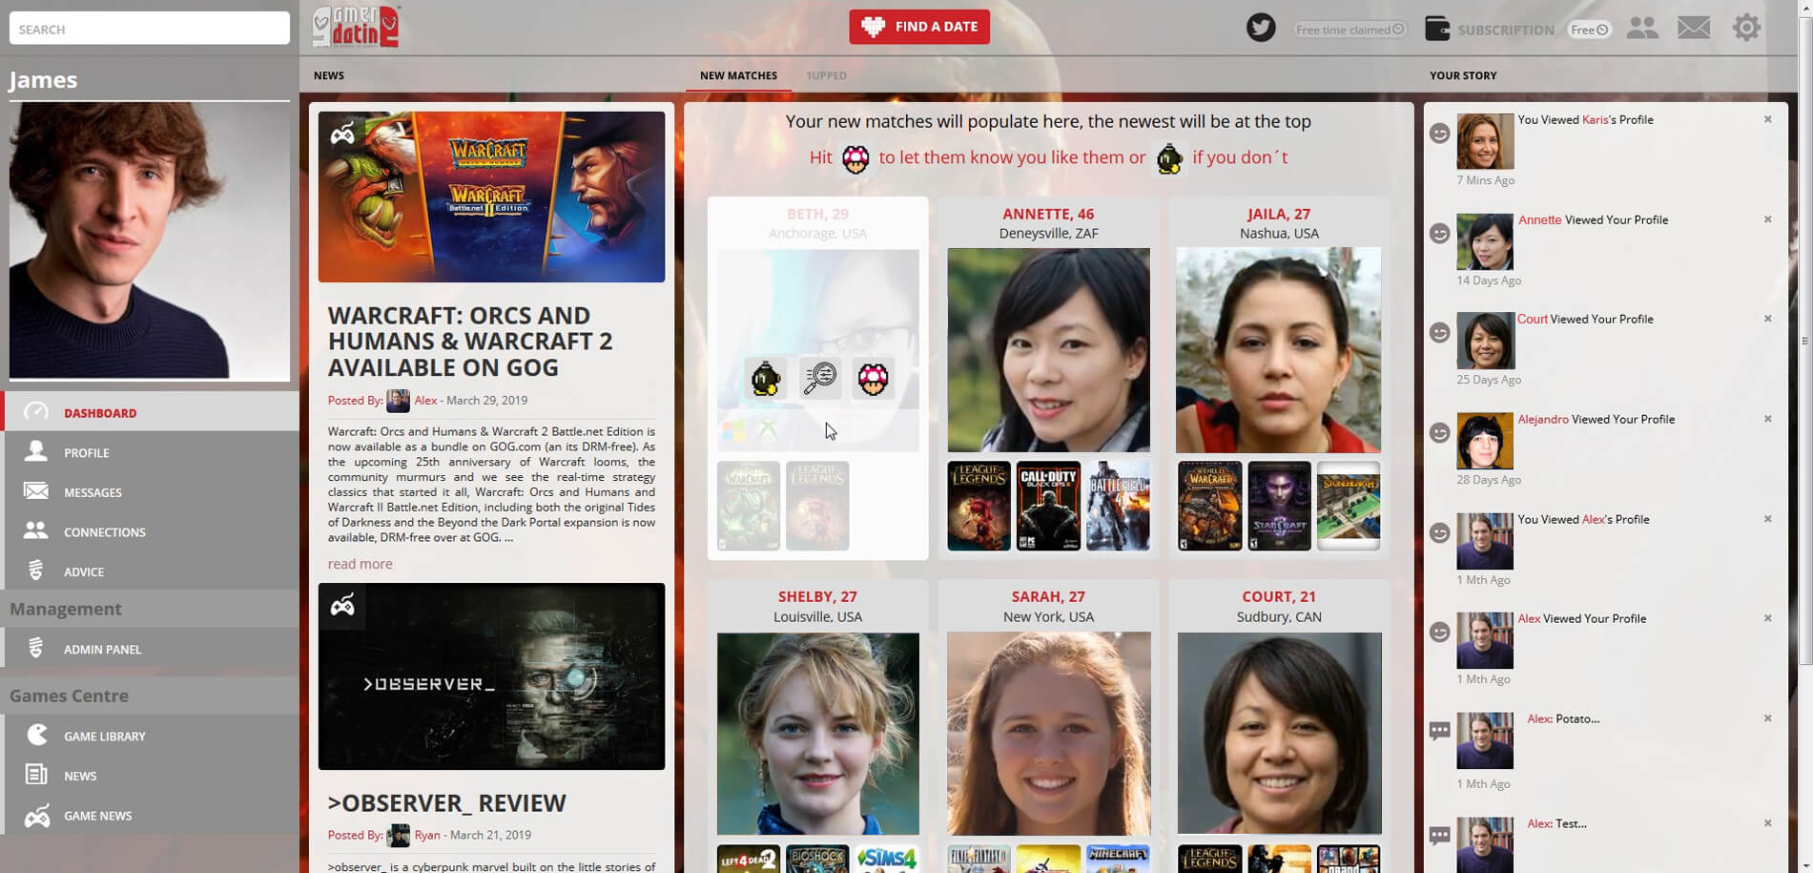Open the settings gear icon
This screenshot has width=1813, height=873.
1746,28
